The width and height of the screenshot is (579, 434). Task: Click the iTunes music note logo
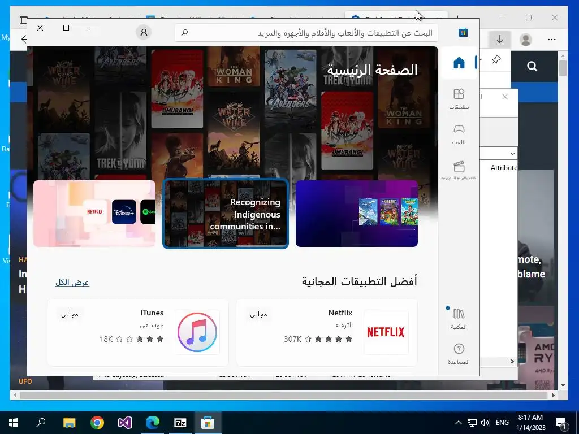(x=197, y=332)
